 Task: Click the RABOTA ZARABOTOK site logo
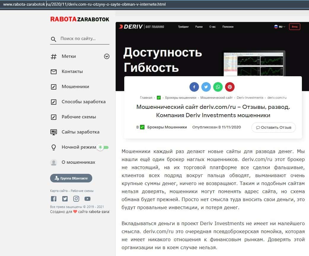(79, 19)
